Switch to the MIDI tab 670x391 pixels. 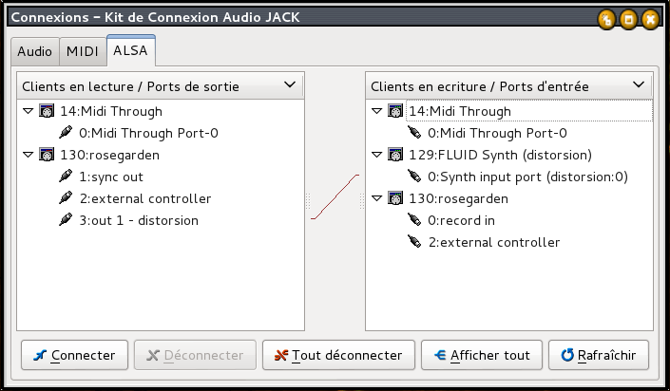coord(82,51)
